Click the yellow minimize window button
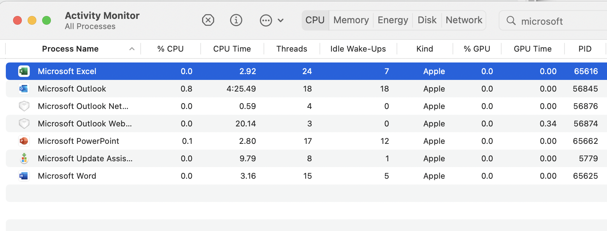Viewport: 607px width, 231px height. 32,20
